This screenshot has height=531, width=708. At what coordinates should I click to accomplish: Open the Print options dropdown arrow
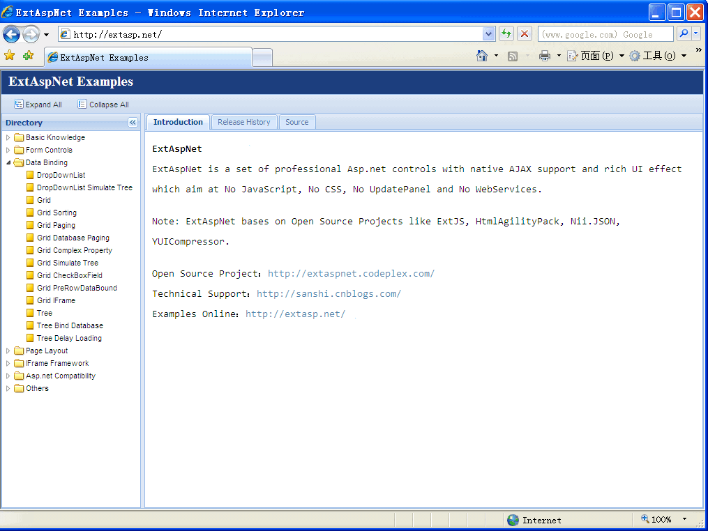point(559,56)
